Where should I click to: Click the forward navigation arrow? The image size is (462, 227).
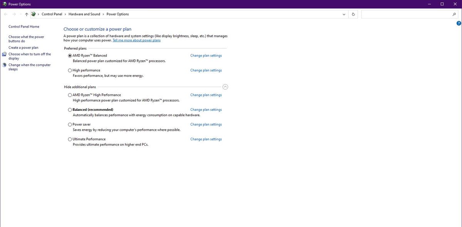click(x=13, y=14)
